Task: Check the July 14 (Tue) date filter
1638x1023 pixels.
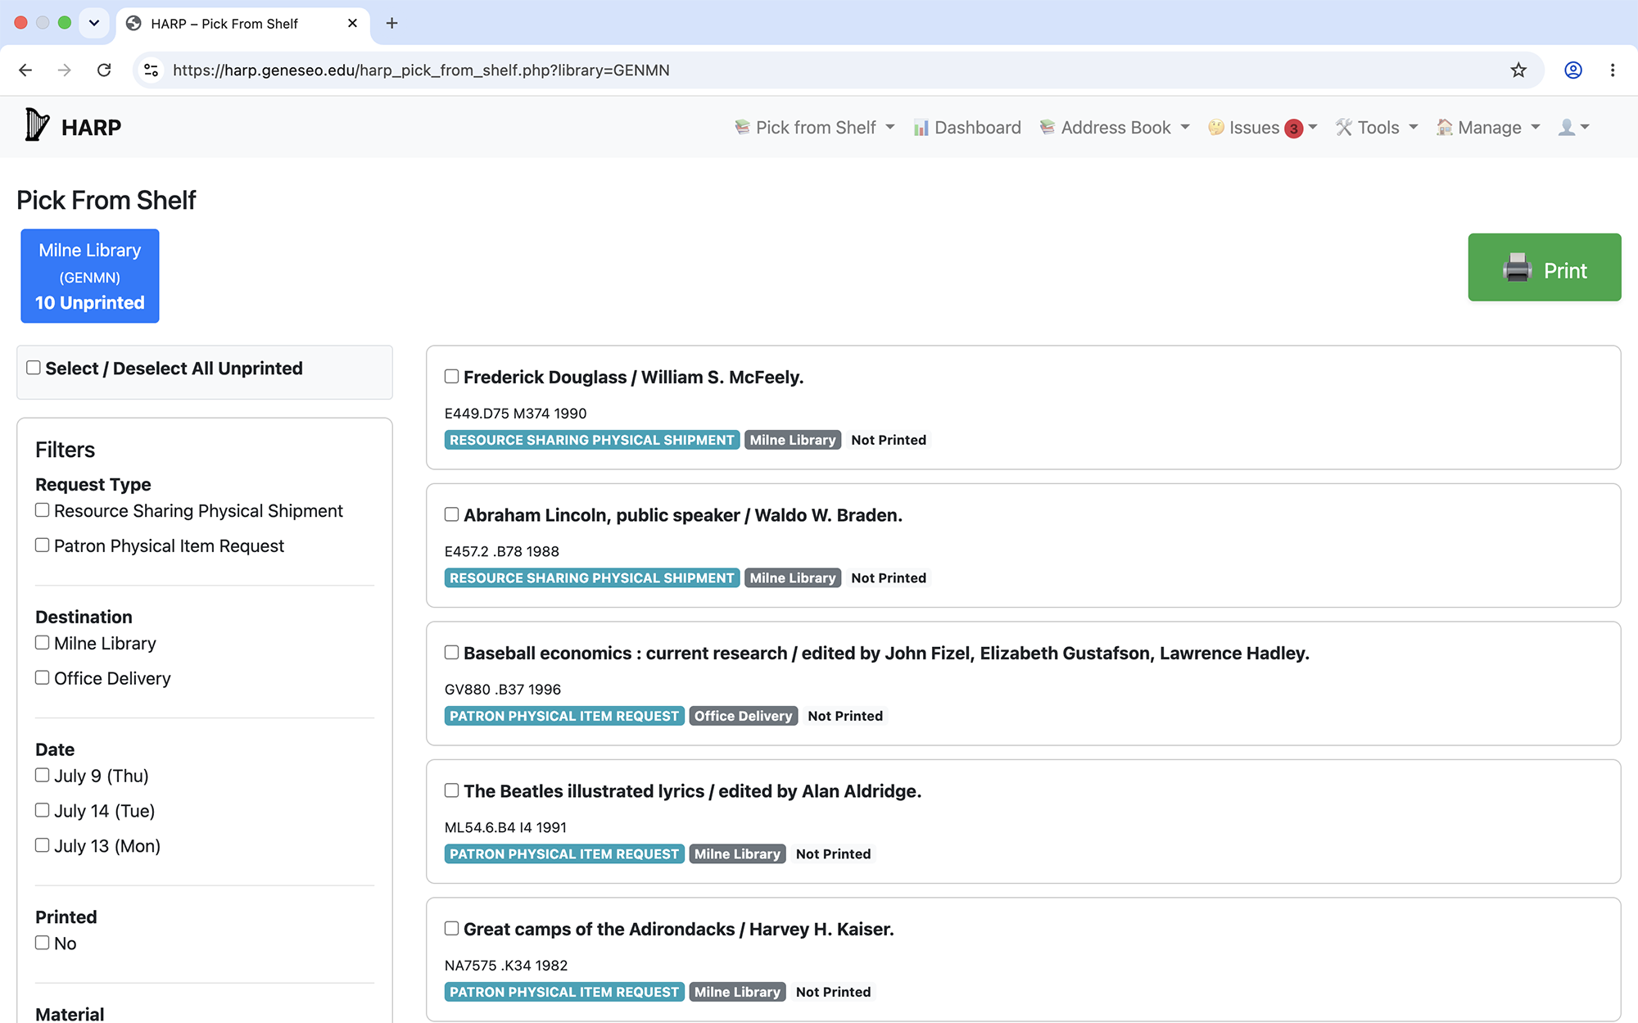Action: pos(43,811)
